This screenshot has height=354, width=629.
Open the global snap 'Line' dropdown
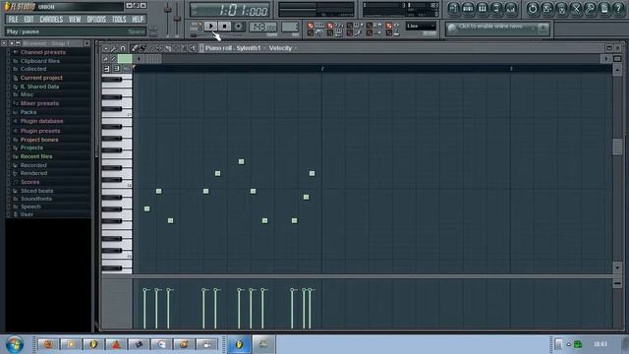click(421, 27)
